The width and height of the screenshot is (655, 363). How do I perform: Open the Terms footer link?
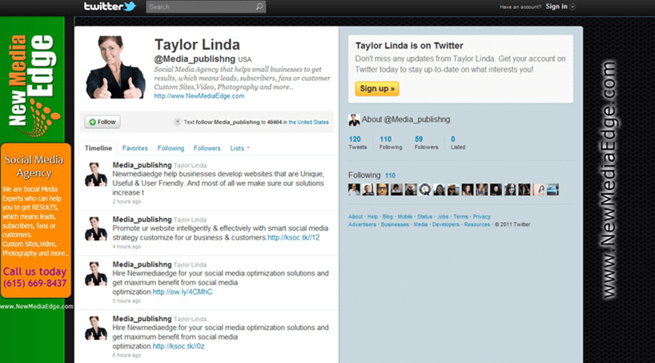[460, 216]
